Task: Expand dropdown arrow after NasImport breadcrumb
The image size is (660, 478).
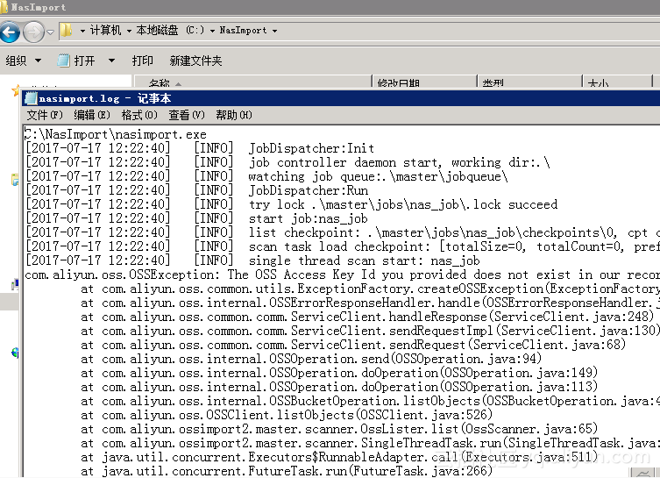Action: [274, 31]
